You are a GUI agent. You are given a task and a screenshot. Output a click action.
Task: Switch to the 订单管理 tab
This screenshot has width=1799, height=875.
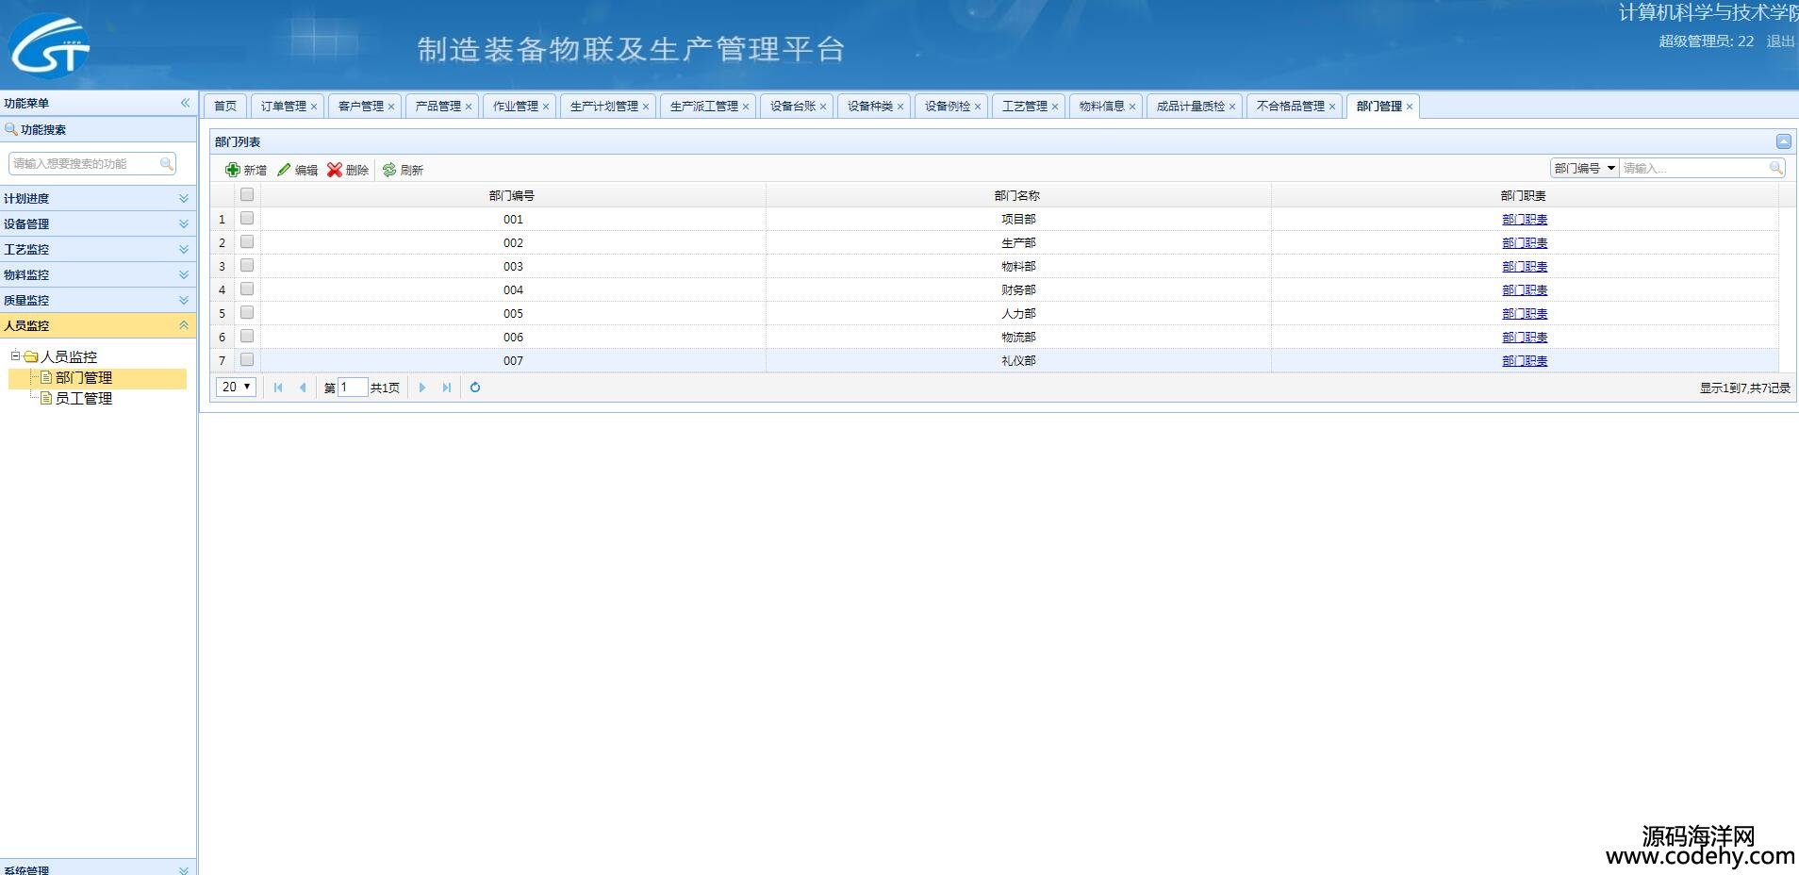(x=284, y=107)
